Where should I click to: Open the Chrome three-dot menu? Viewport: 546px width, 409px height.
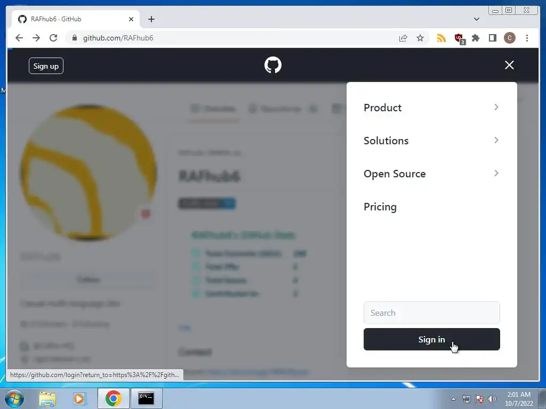527,38
